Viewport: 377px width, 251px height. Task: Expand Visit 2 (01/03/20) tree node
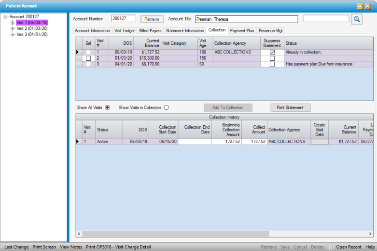pos(13,28)
